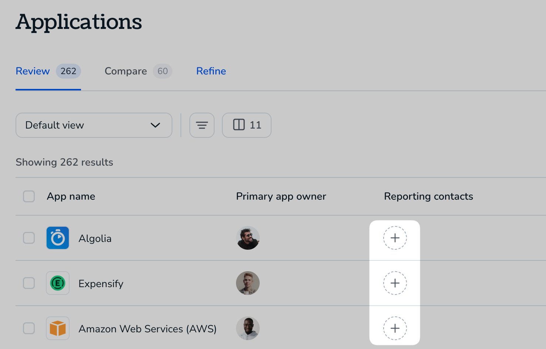Add reporting contact for Algolia

pyautogui.click(x=395, y=238)
